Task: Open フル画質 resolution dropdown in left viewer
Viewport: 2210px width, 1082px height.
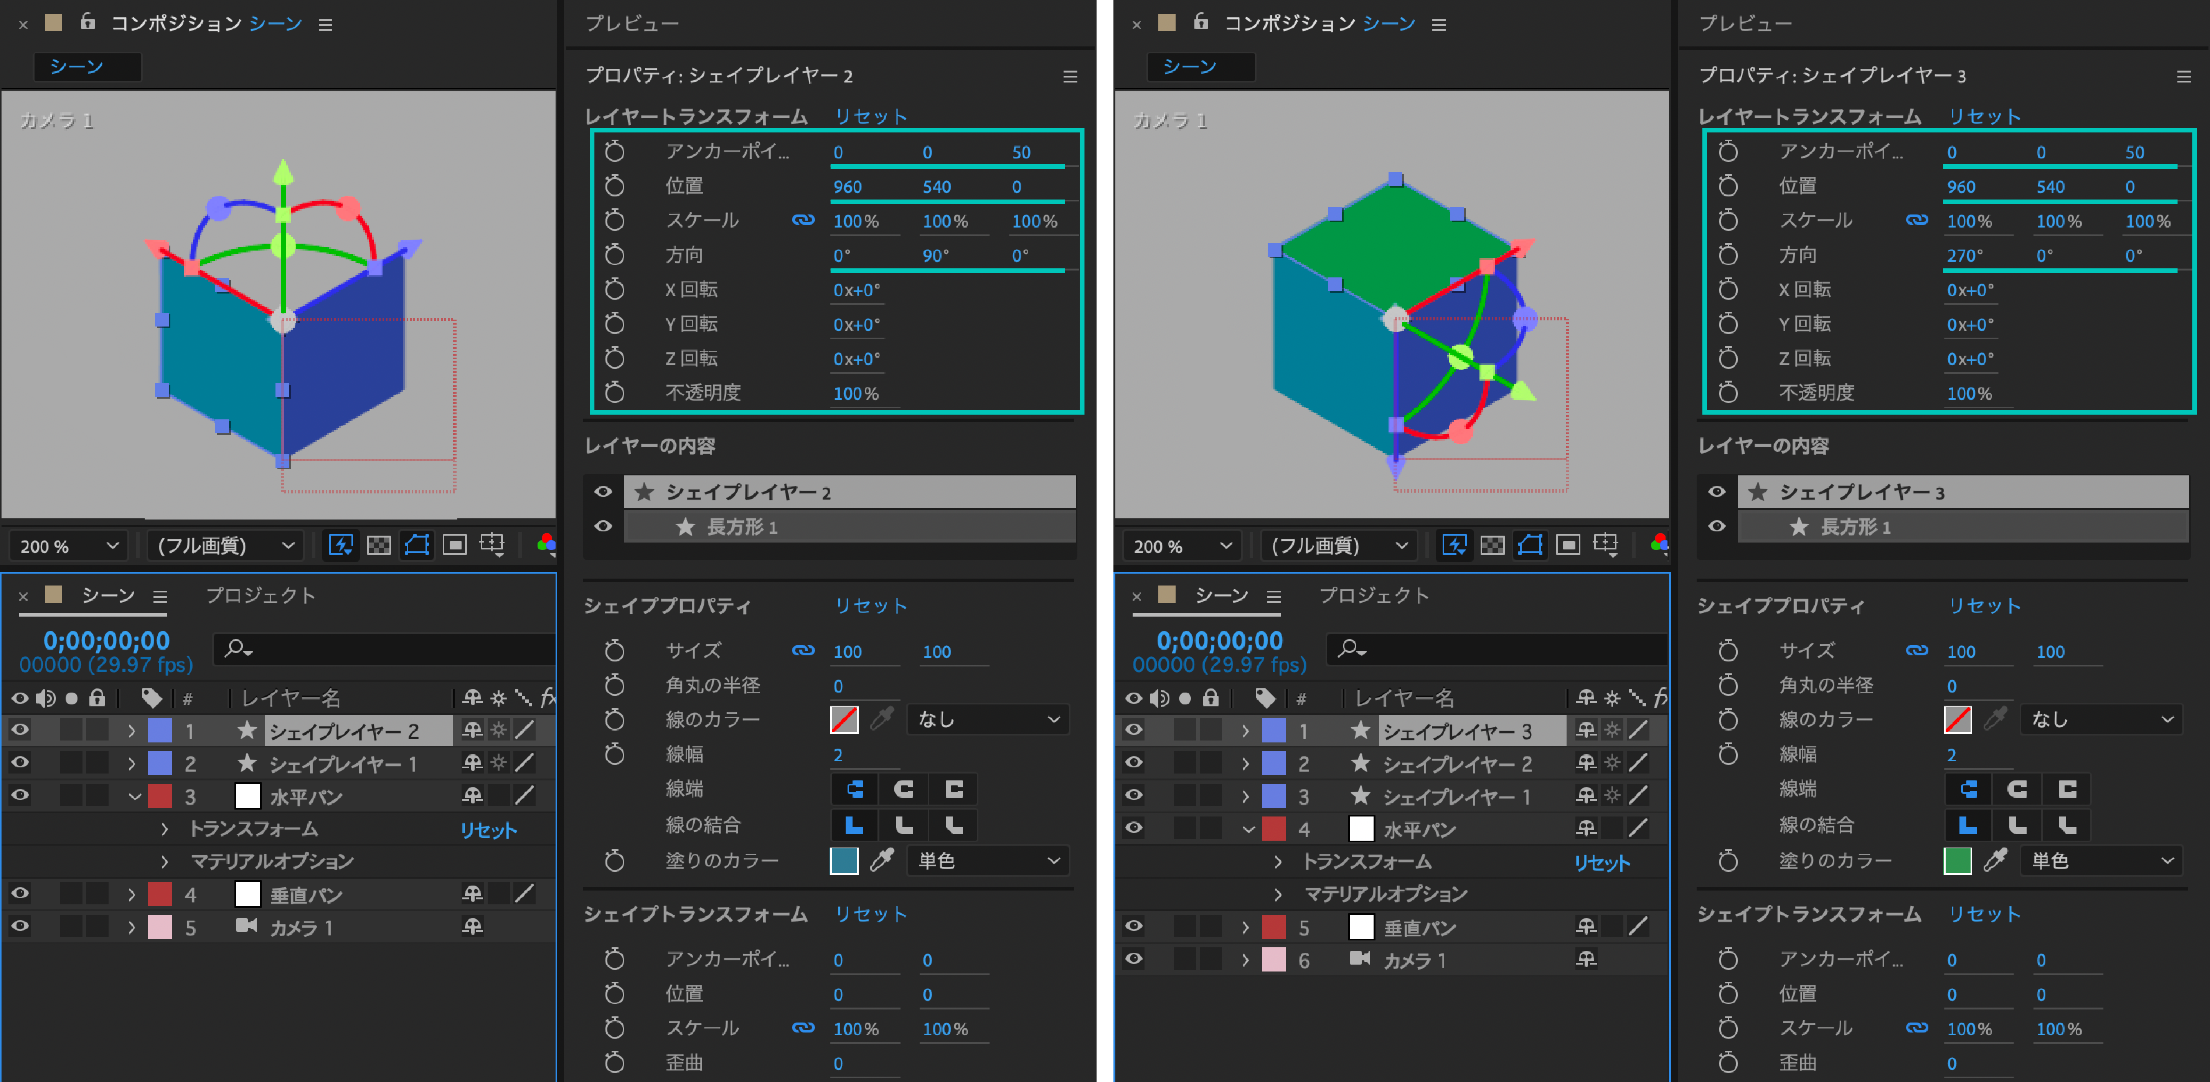Action: (225, 546)
